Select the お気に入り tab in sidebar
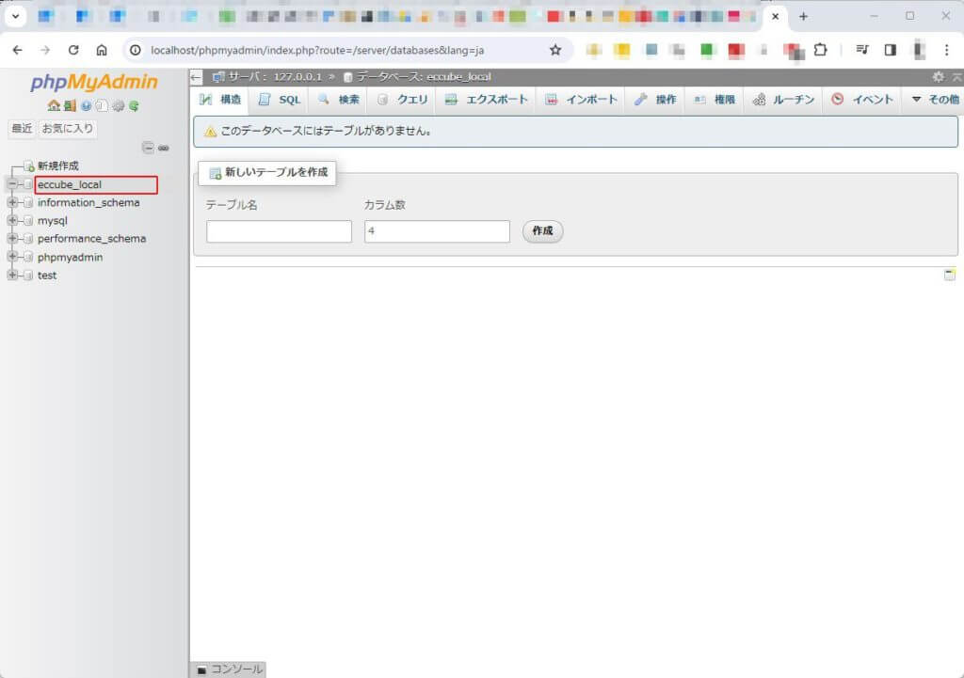Viewport: 964px width, 678px height. 68,128
